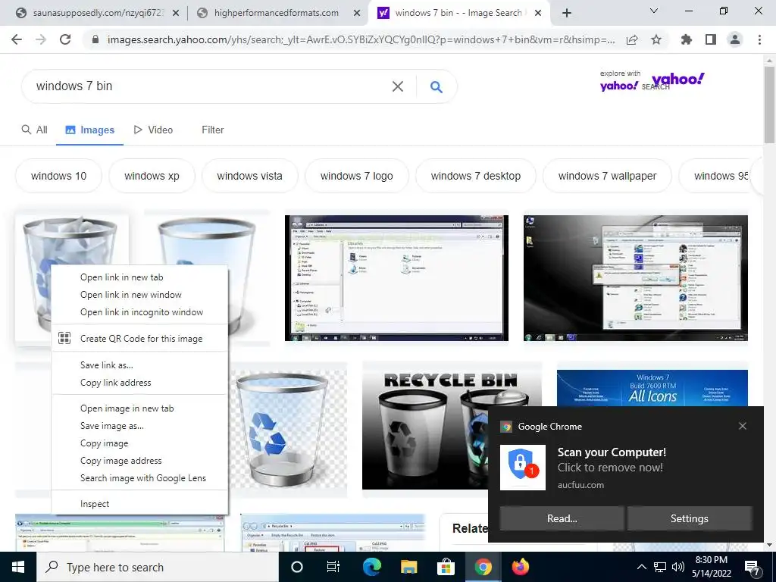
Task: Open the Extensions puzzle icon
Action: (687, 39)
